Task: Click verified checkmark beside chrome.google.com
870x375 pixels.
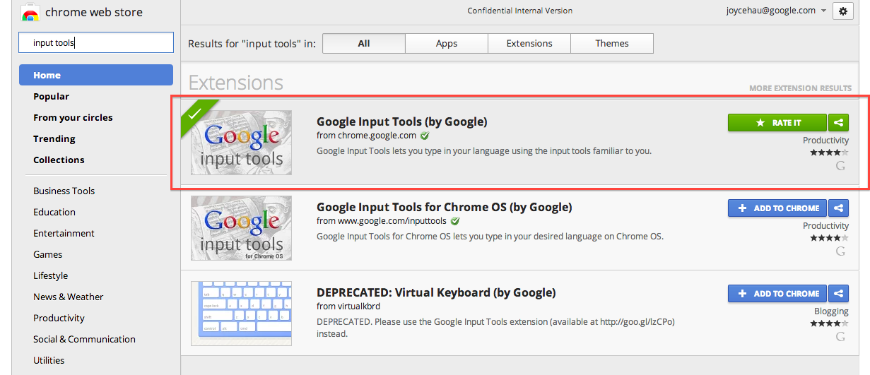Action: tap(424, 136)
